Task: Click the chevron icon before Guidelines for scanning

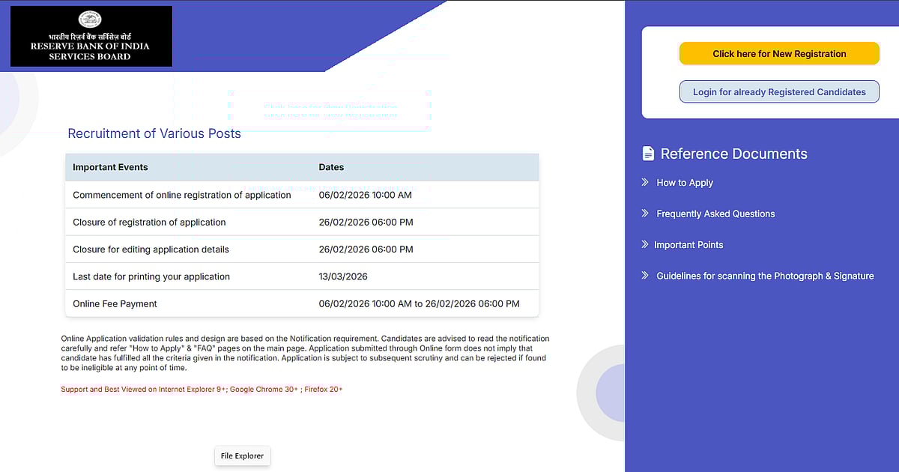Action: [644, 276]
